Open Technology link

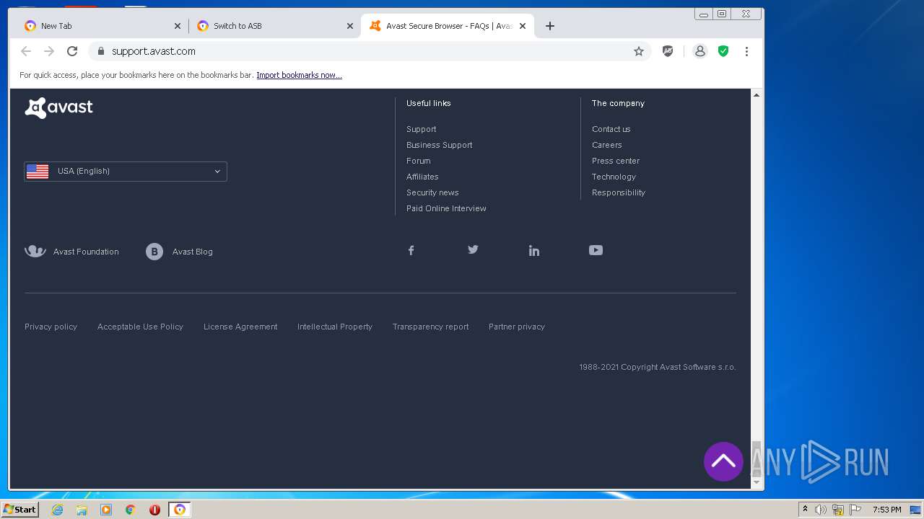click(x=614, y=177)
